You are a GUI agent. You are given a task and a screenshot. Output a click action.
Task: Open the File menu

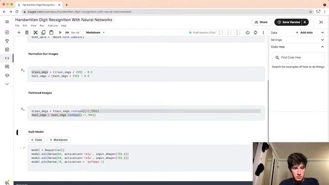pos(17,26)
